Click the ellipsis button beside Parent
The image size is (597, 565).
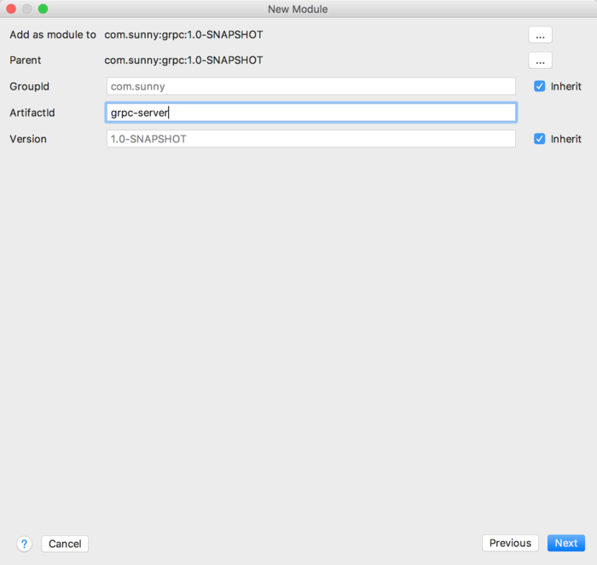click(x=540, y=61)
